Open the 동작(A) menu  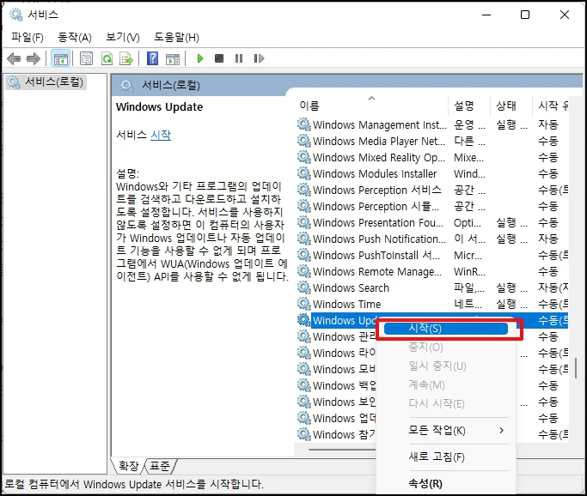pyautogui.click(x=75, y=38)
